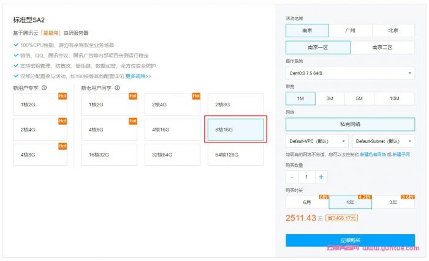Image resolution: width=429 pixels, height=261 pixels.
Task: Open the 更多规格>> link
Action: pos(139,76)
